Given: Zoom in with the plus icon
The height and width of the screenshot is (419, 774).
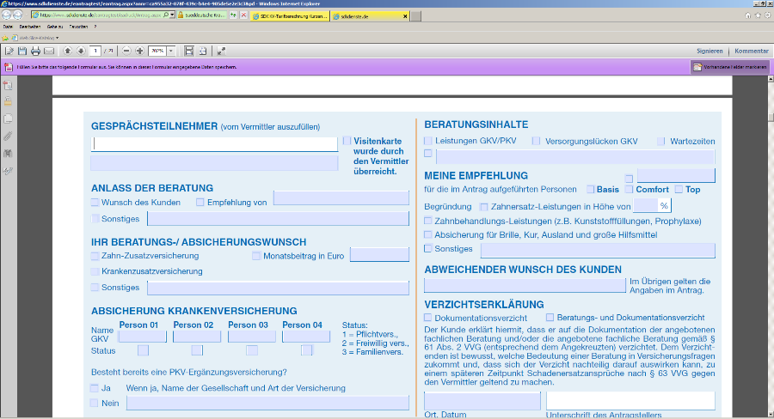Looking at the screenshot, I should 139,51.
